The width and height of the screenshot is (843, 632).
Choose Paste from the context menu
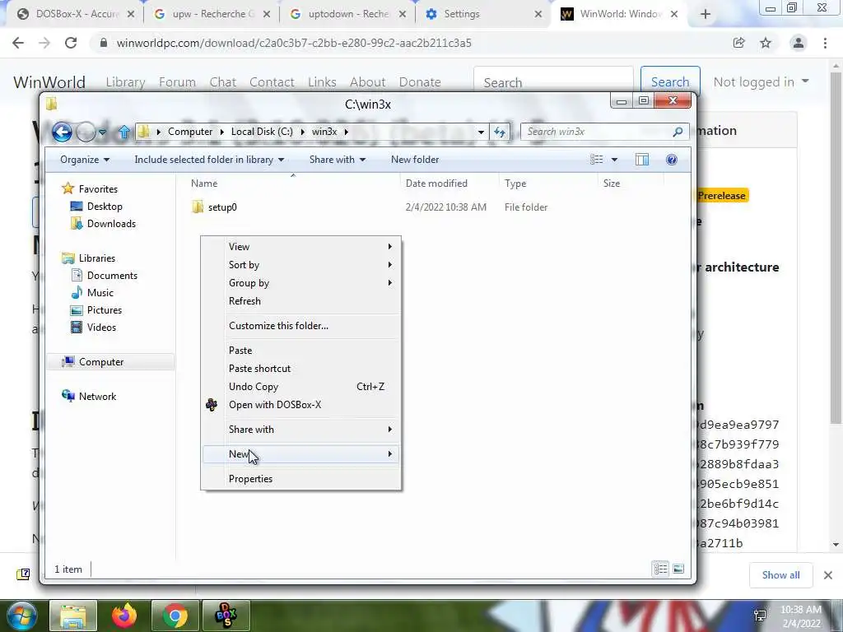coord(301,351)
